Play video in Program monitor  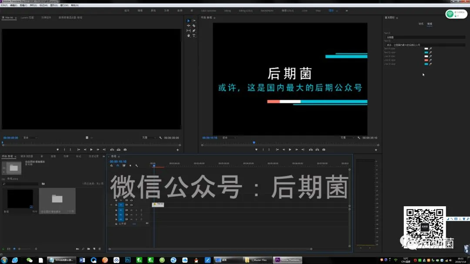coord(290,149)
